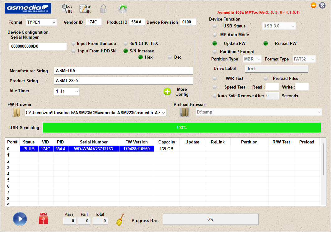331x232 pixels.
Task: Click the Manufacturer String input field
Action: [x=123, y=71]
